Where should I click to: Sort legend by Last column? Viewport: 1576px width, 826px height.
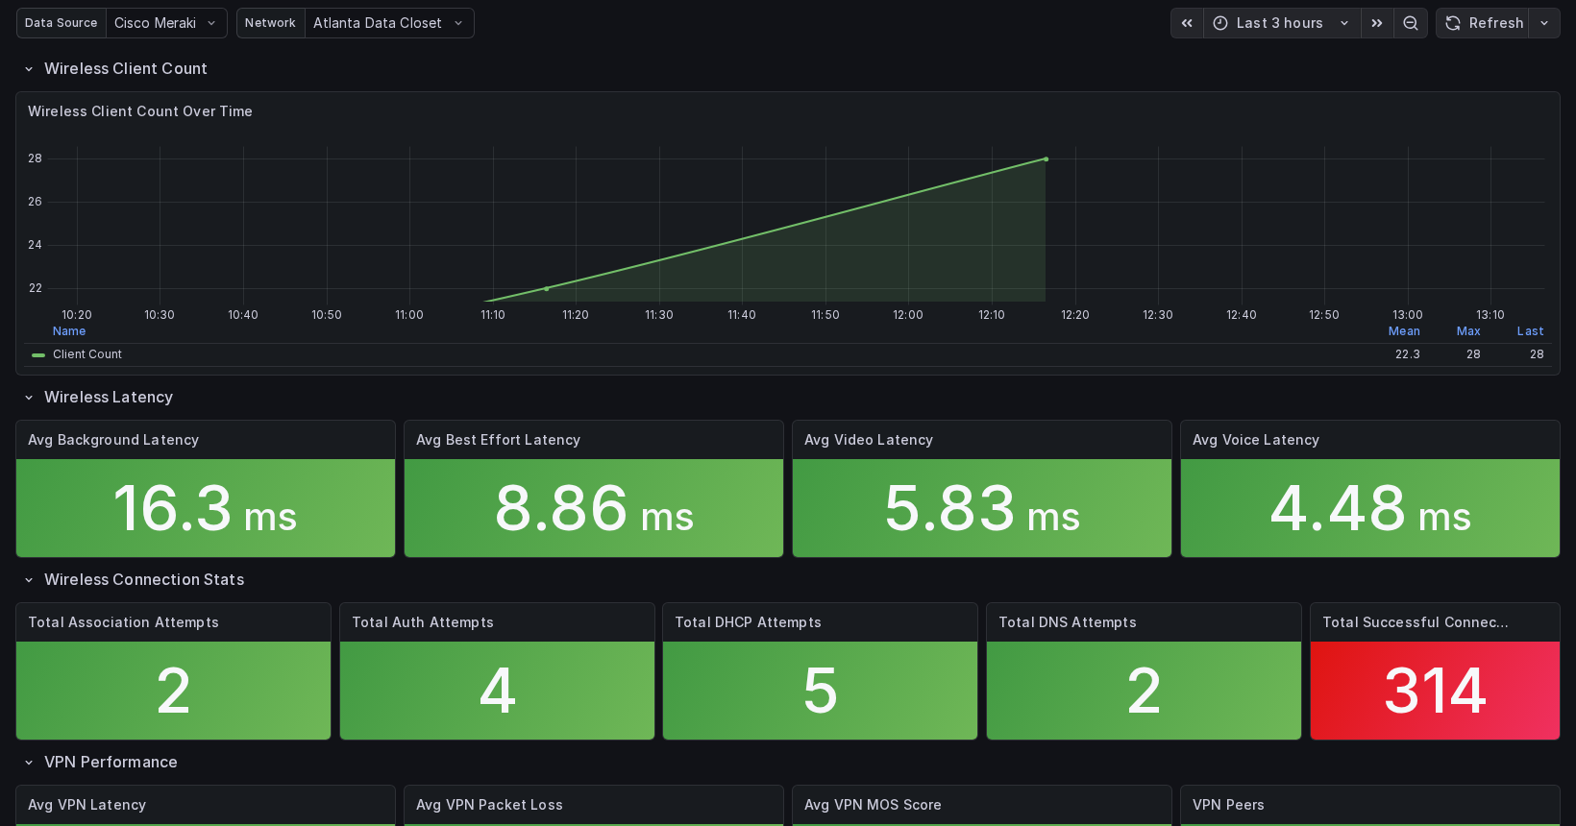pyautogui.click(x=1530, y=331)
